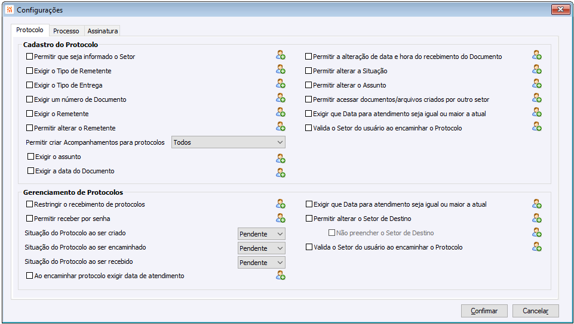Enable 'Exigir o Tipo de Entrega' checkbox
Screen dimensions: 574x324
coord(30,85)
